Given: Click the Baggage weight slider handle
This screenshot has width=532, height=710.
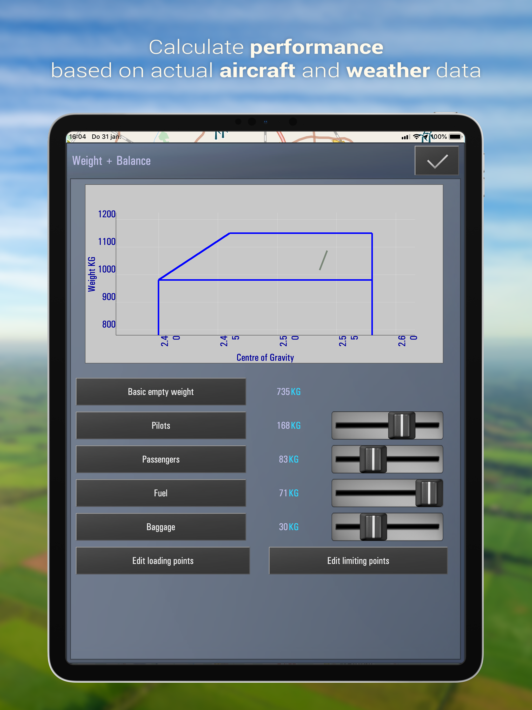Looking at the screenshot, I should (x=373, y=527).
